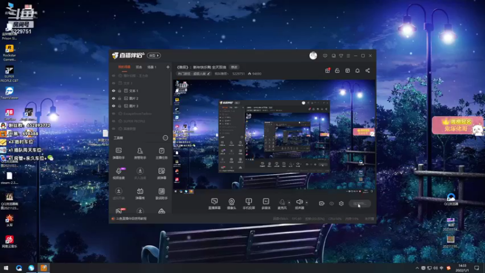Open the 房管助手 tool
The height and width of the screenshot is (273, 485).
(140, 153)
